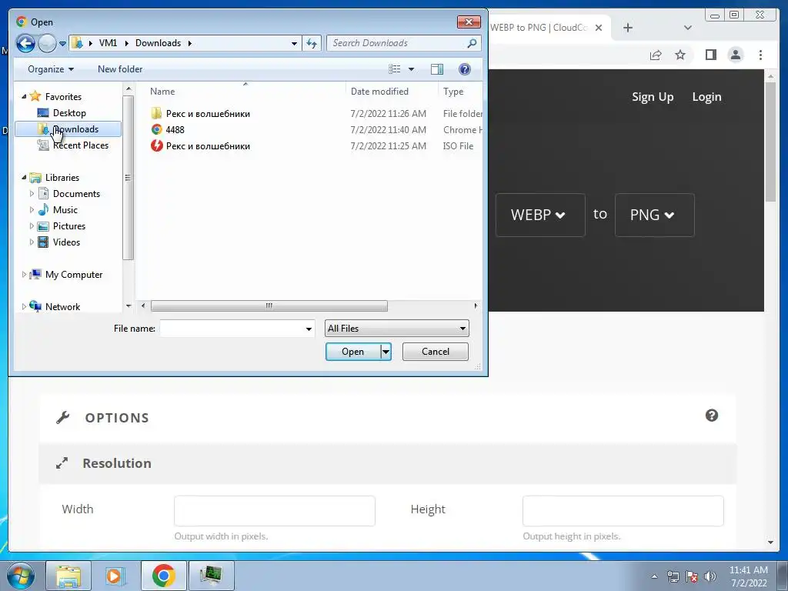Toggle Chrome side panel
The width and height of the screenshot is (788, 591).
[x=710, y=55]
